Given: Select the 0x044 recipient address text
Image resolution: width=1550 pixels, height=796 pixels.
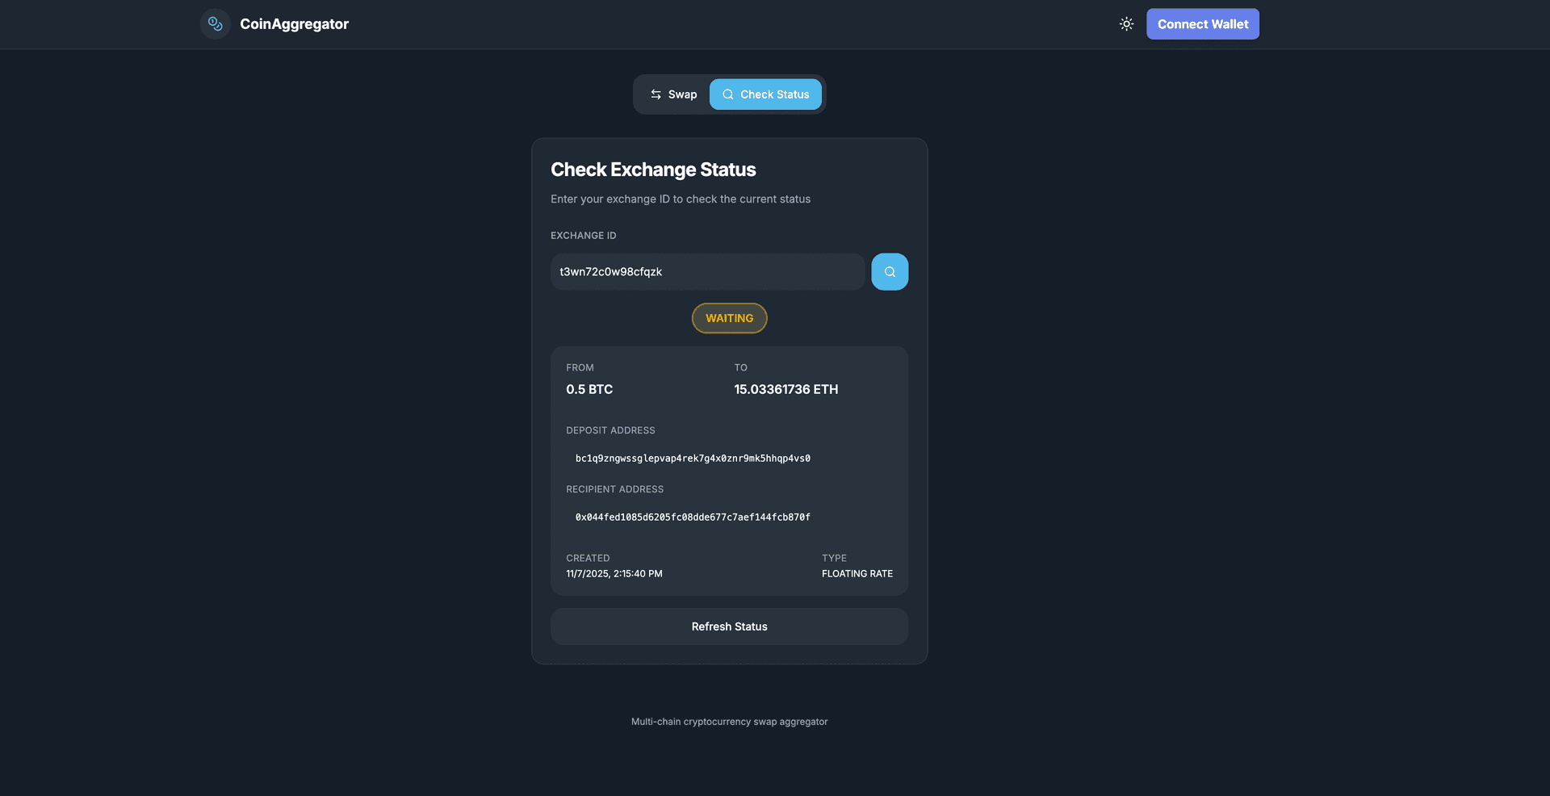Looking at the screenshot, I should tap(692, 517).
